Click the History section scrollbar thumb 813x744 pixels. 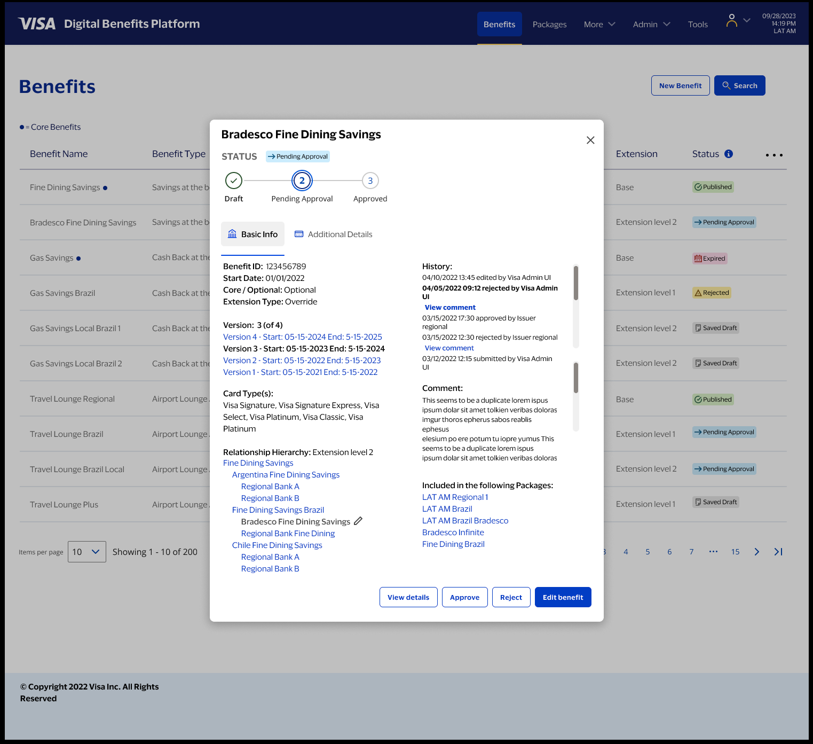pos(576,283)
